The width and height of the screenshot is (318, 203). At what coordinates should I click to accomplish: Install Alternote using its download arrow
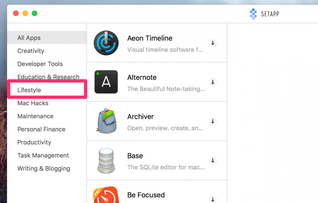tap(213, 82)
